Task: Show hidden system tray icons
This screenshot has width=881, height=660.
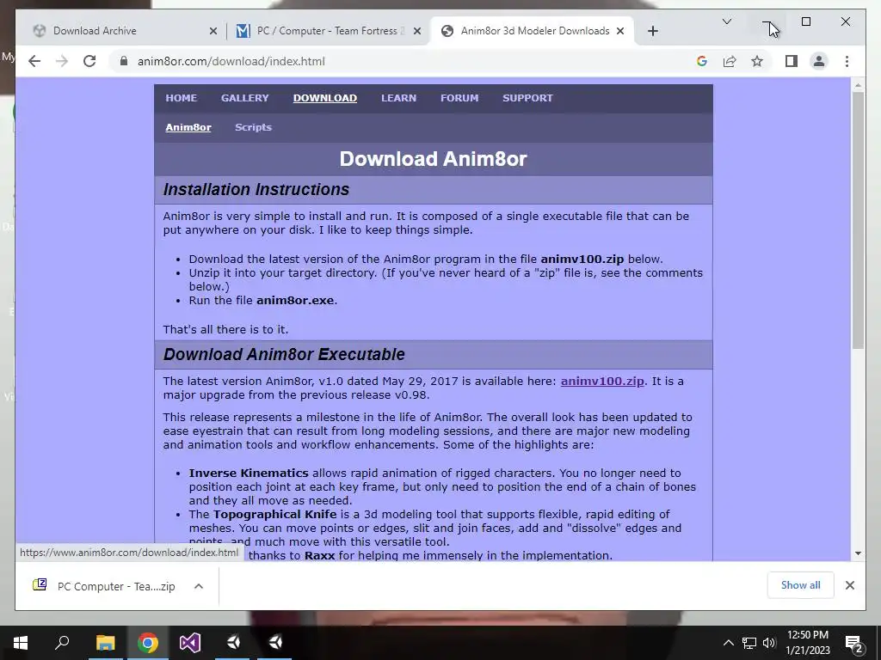Action: 728,643
